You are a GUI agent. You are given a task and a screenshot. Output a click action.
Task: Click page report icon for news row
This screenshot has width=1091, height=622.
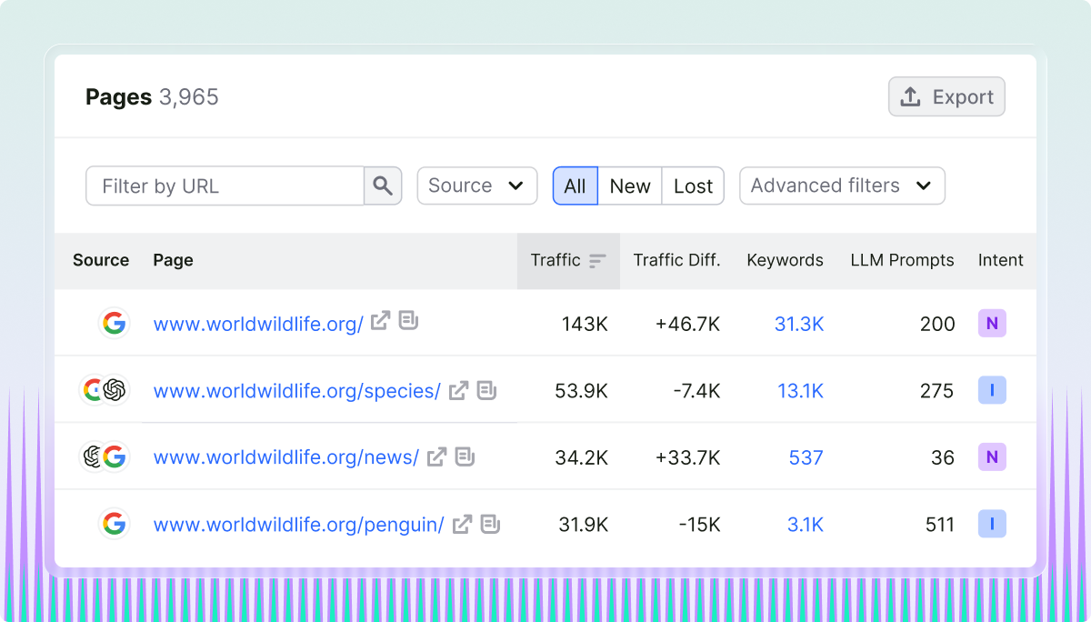[x=465, y=456]
